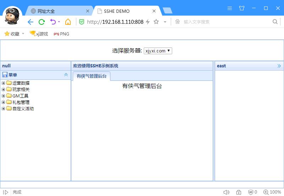The width and height of the screenshot is (284, 196).
Task: Bookmark the page with the star icon
Action: (x=156, y=22)
